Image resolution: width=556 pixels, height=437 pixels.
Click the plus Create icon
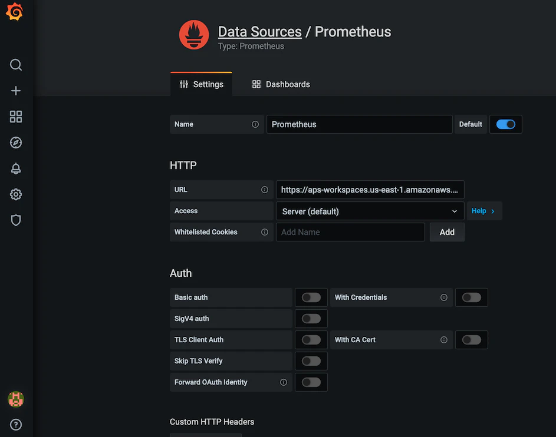[16, 91]
